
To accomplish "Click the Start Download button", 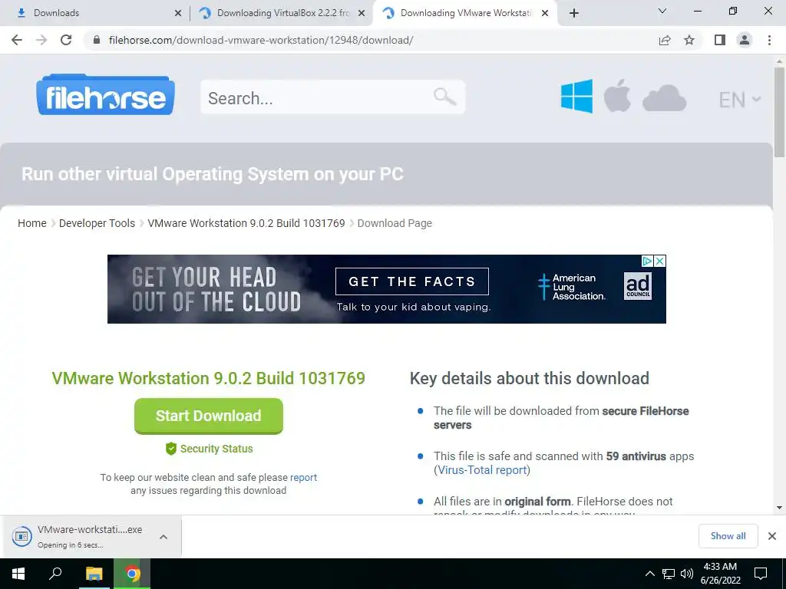I will click(209, 416).
